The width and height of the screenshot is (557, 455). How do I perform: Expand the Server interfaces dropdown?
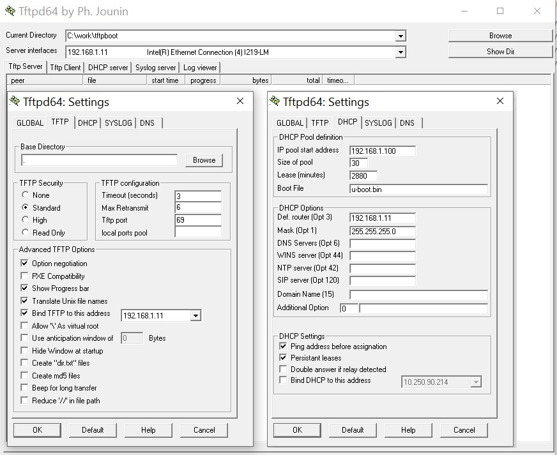(x=401, y=52)
